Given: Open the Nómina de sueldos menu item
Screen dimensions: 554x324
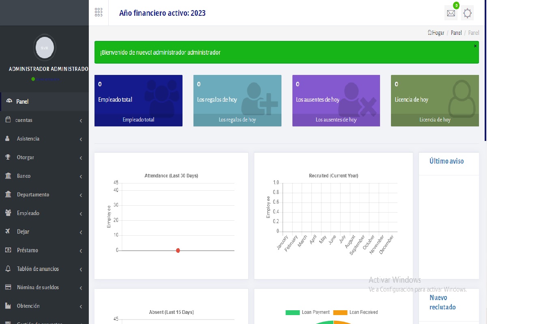Looking at the screenshot, I should click(44, 288).
